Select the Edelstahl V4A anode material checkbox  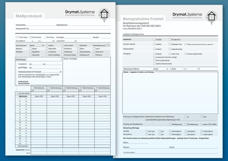coord(170,44)
